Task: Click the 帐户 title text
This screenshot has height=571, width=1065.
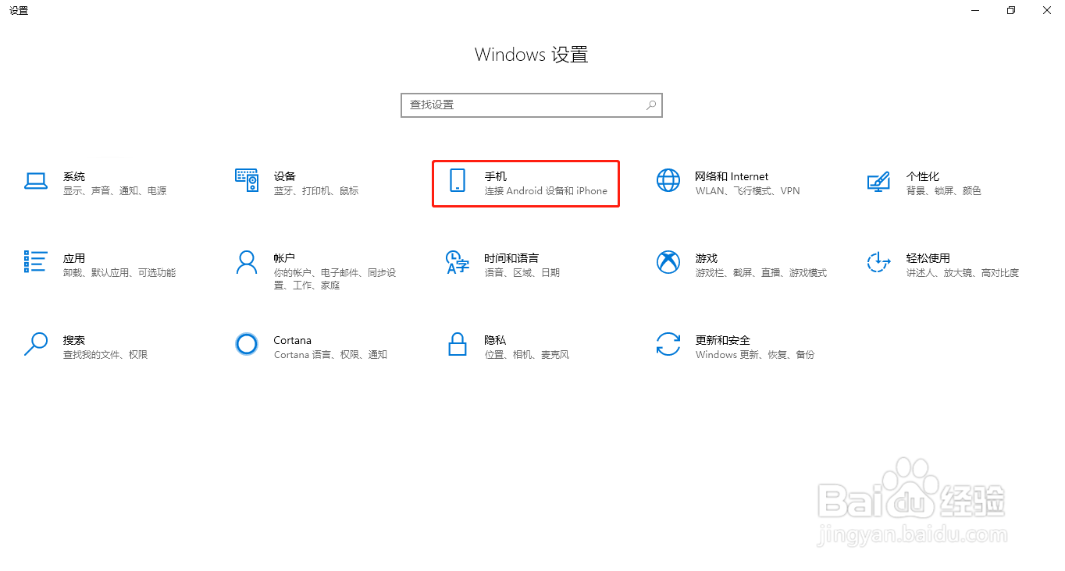Action: point(285,258)
